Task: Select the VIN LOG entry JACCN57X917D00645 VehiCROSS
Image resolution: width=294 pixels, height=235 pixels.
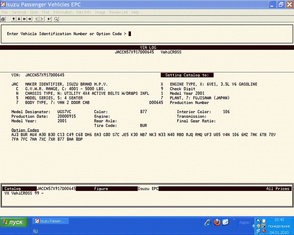Action: (x=148, y=52)
